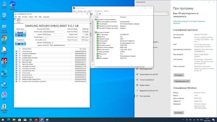This screenshot has height=122, width=217.
Task: Select Спільні можливості in Settings sidebar
Action: [147, 80]
